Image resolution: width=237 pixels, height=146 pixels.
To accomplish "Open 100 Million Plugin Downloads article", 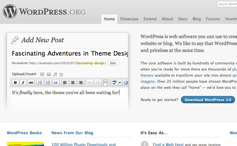I will tap(84, 144).
